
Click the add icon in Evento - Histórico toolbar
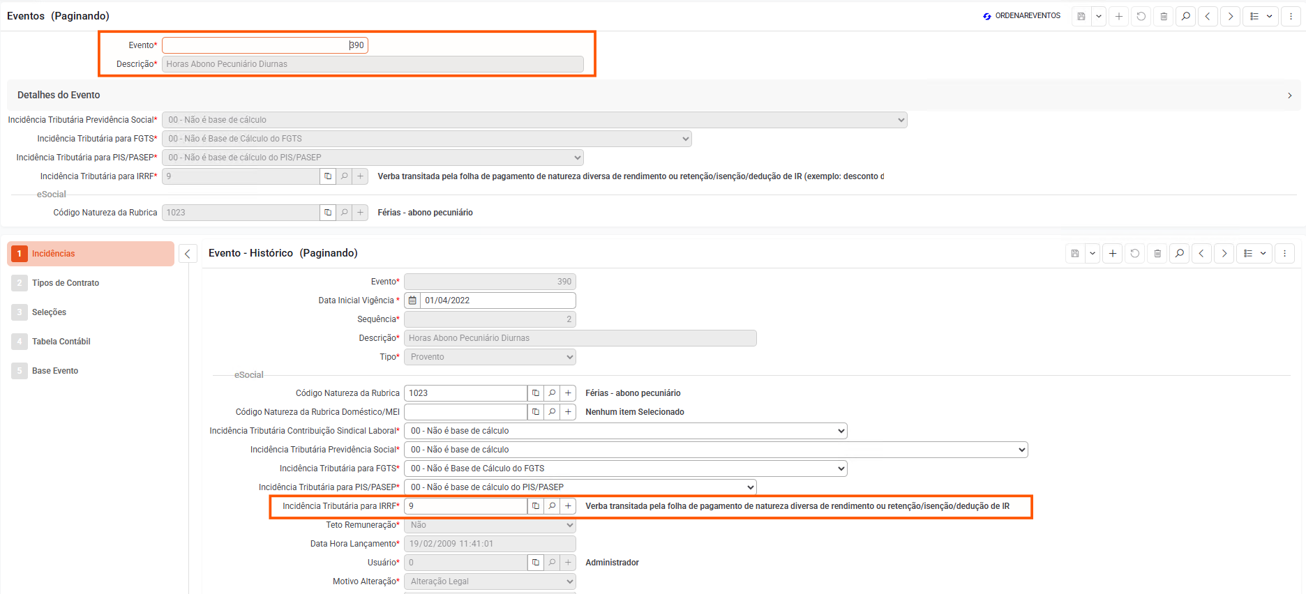coord(1113,253)
